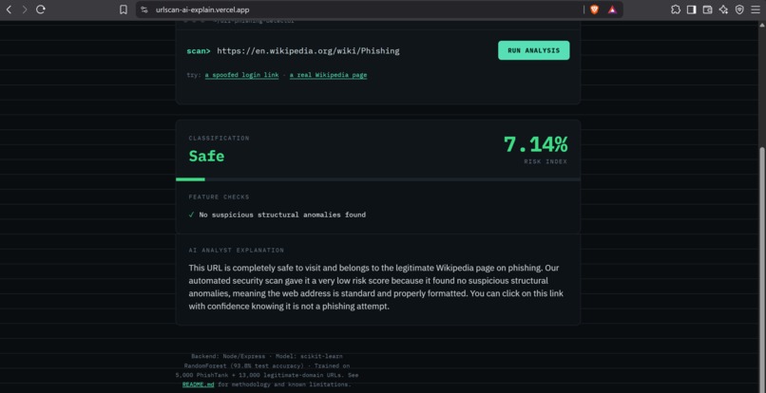Click the RUN ANALYSIS button
This screenshot has height=393, width=766.
pos(533,50)
